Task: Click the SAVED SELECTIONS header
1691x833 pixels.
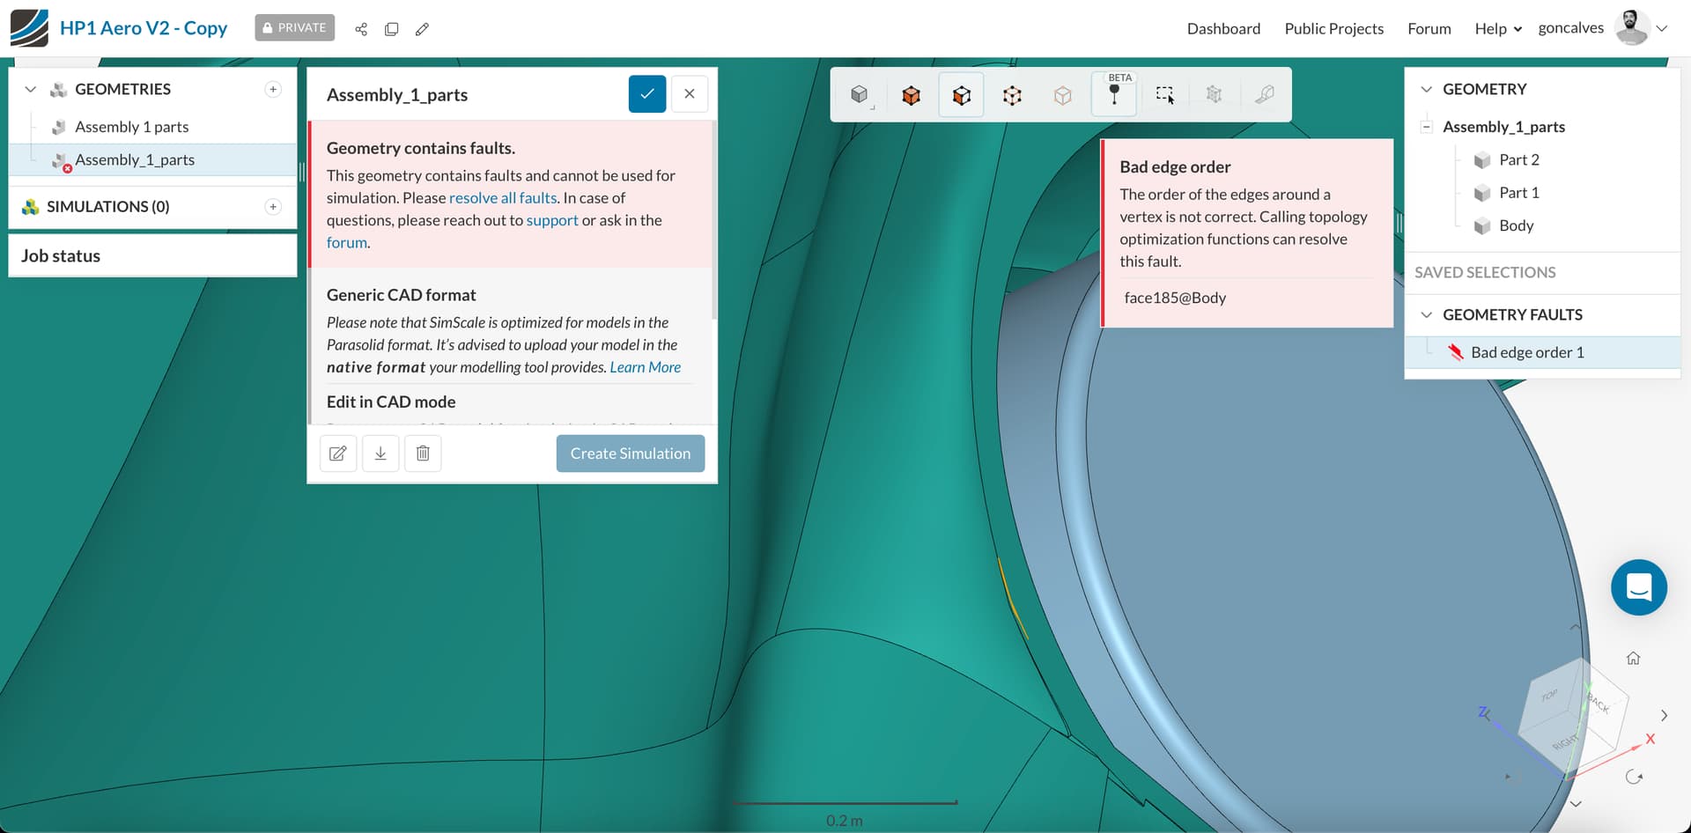Action: pyautogui.click(x=1485, y=273)
